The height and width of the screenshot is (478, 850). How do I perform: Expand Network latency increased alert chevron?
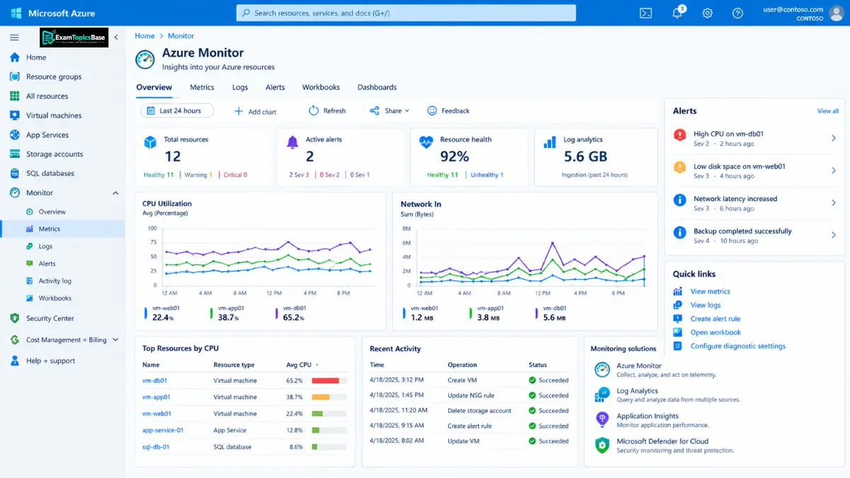pyautogui.click(x=834, y=203)
